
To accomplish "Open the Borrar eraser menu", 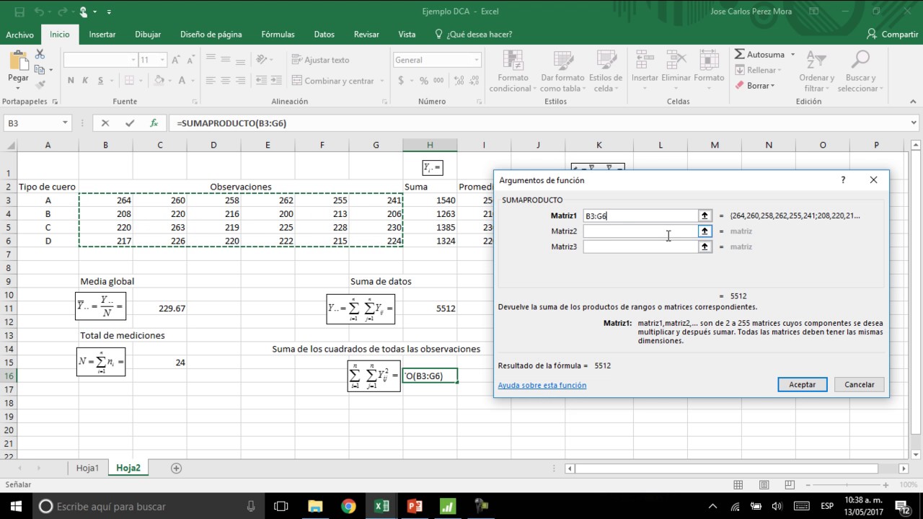I will point(755,85).
